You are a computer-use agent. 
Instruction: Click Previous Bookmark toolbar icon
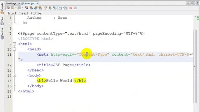(46, 8)
